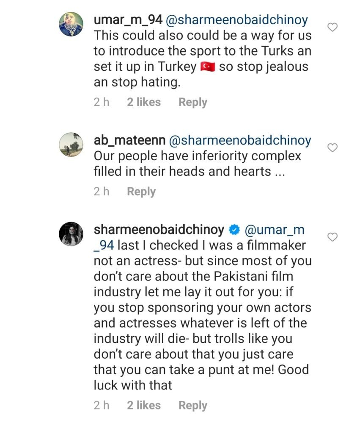Tap @sharmeenobaidchinoy mention in ab_mateenn's comment
Screen dimensions: 357x434
(240, 140)
